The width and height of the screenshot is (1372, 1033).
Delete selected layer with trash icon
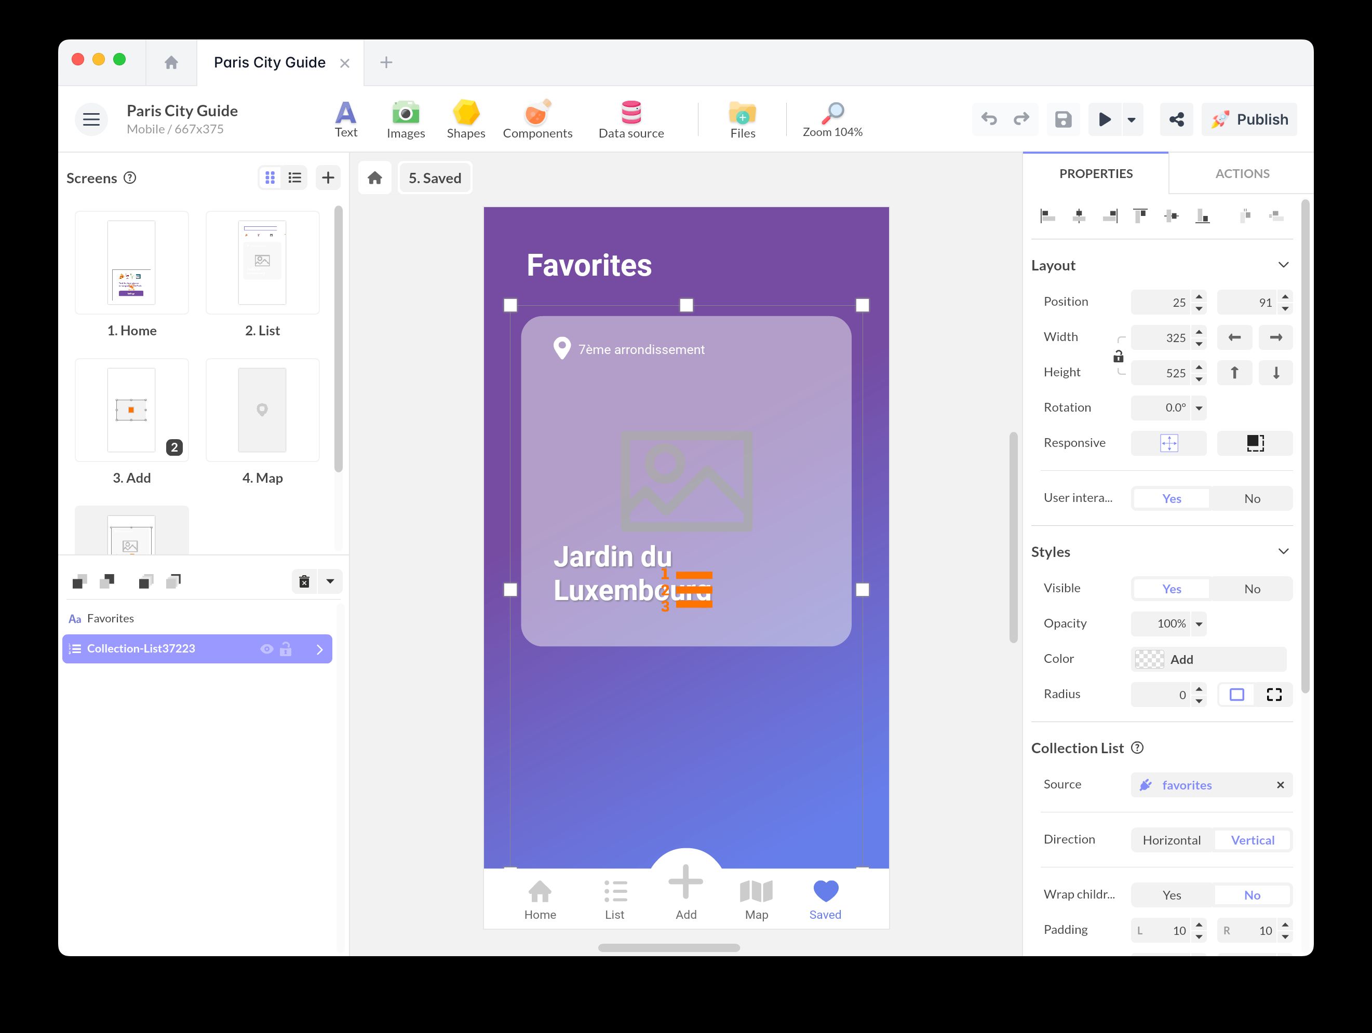(304, 581)
